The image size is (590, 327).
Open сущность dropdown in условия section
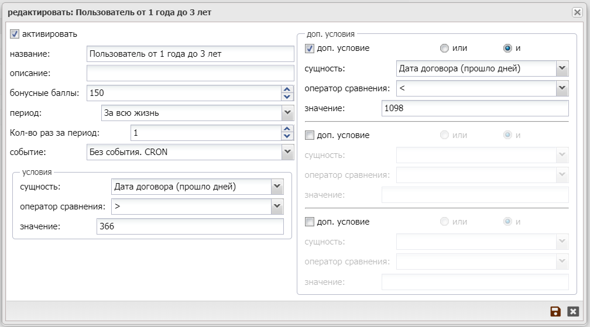click(x=277, y=187)
